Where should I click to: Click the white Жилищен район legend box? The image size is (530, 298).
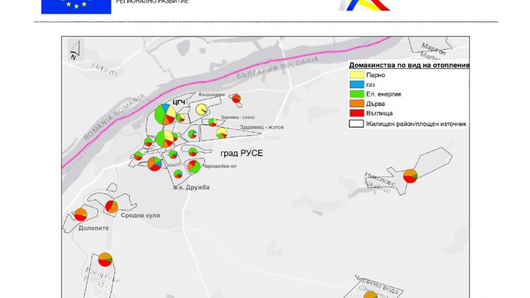356,123
